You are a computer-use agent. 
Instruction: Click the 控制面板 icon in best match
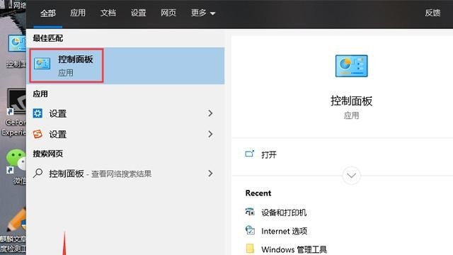coord(42,64)
